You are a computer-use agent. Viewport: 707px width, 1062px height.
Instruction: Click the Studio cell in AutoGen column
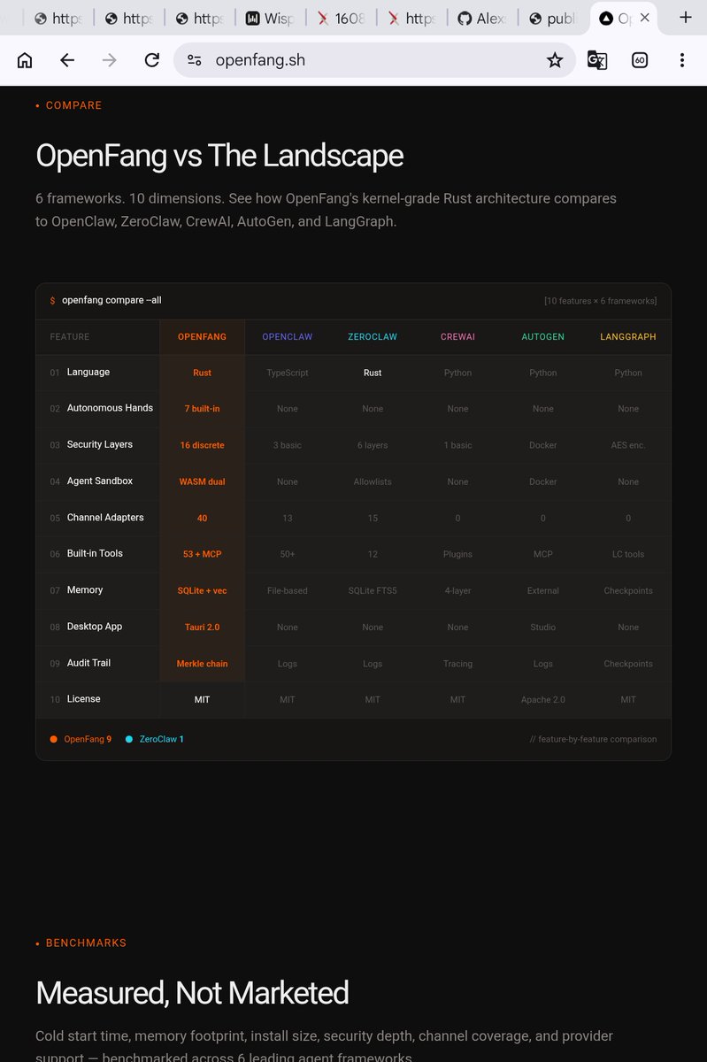point(543,627)
